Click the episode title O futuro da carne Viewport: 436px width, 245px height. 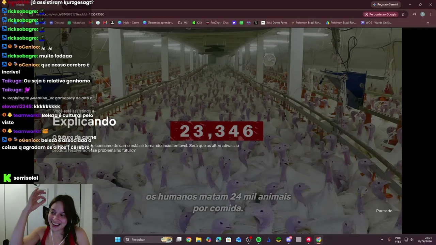(74, 137)
